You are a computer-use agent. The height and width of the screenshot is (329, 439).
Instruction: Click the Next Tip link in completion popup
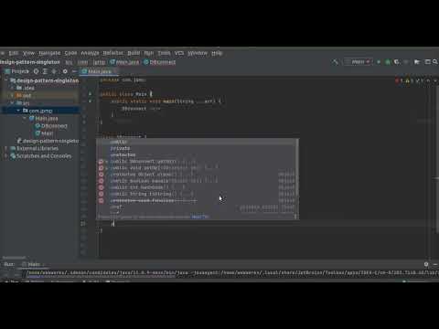point(200,217)
